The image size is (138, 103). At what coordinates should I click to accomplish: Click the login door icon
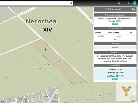pyautogui.click(x=134, y=3)
